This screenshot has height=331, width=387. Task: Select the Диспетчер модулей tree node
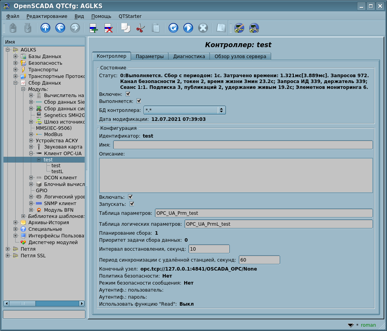point(53,242)
